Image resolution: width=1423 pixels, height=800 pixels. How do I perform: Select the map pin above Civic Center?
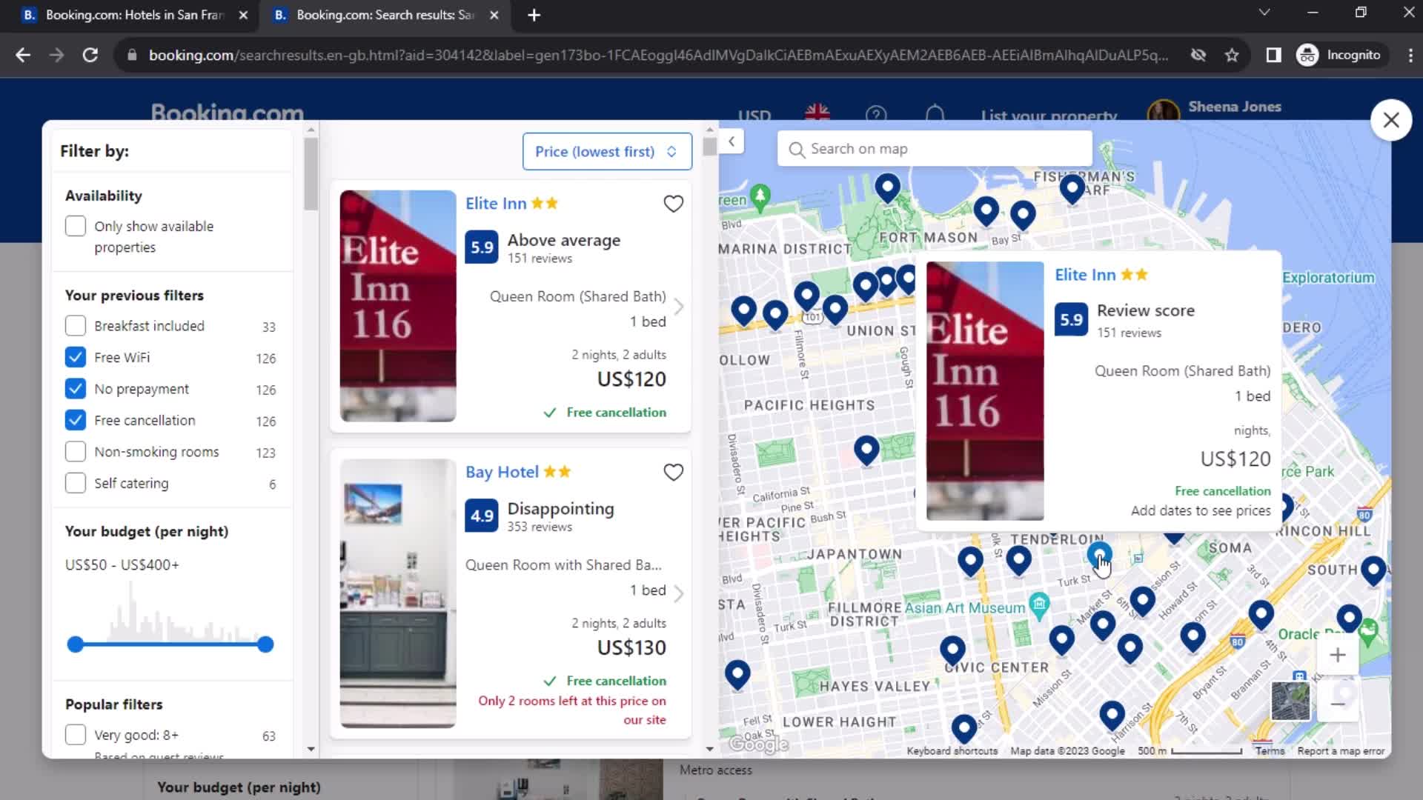pos(952,650)
